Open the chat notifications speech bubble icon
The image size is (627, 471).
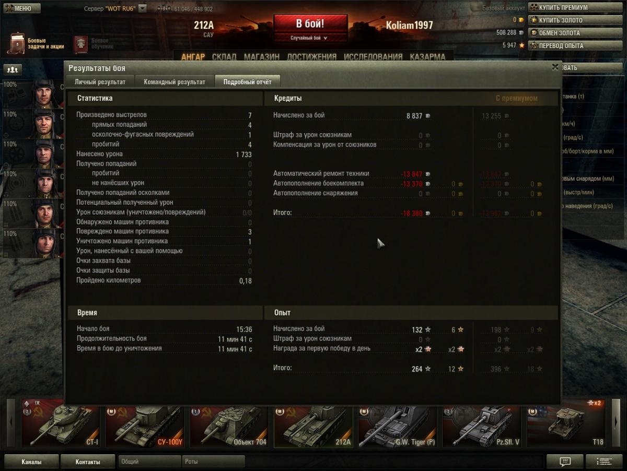564,462
